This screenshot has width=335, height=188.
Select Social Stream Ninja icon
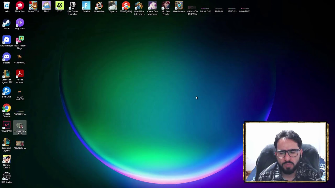(x=20, y=42)
